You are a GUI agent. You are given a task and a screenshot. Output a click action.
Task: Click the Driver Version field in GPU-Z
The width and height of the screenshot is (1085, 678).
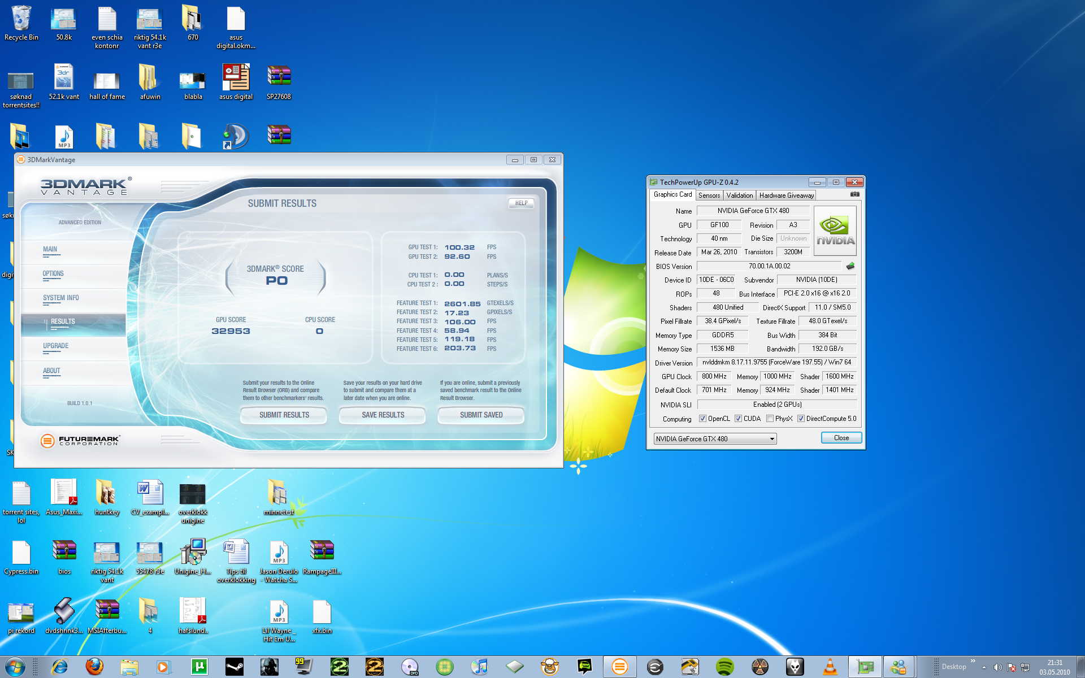pyautogui.click(x=776, y=362)
